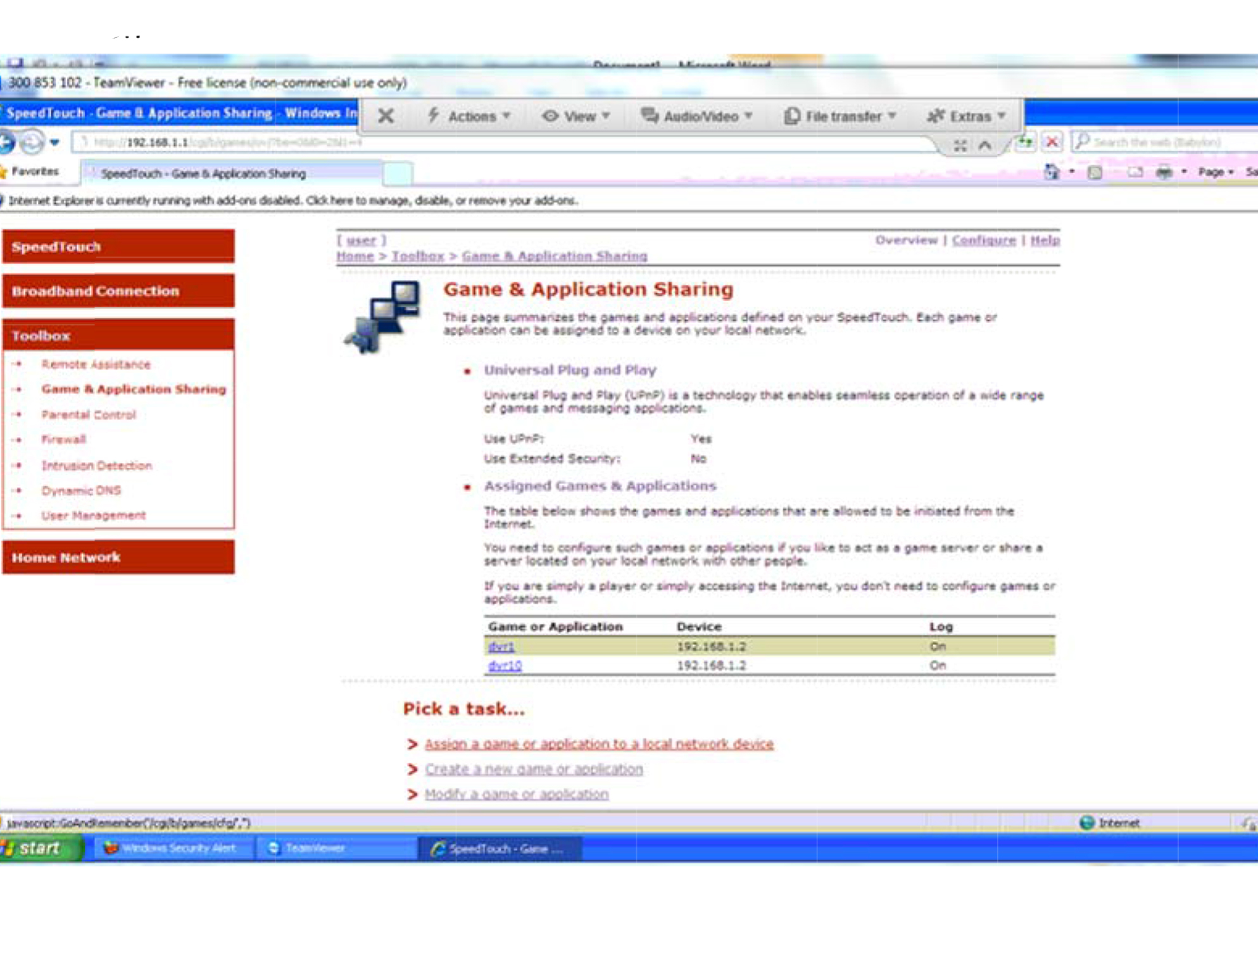
Task: Open the Firewall page
Action: [63, 439]
